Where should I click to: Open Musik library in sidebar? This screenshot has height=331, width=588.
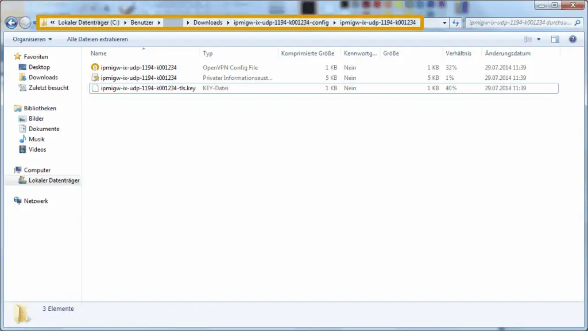point(36,139)
